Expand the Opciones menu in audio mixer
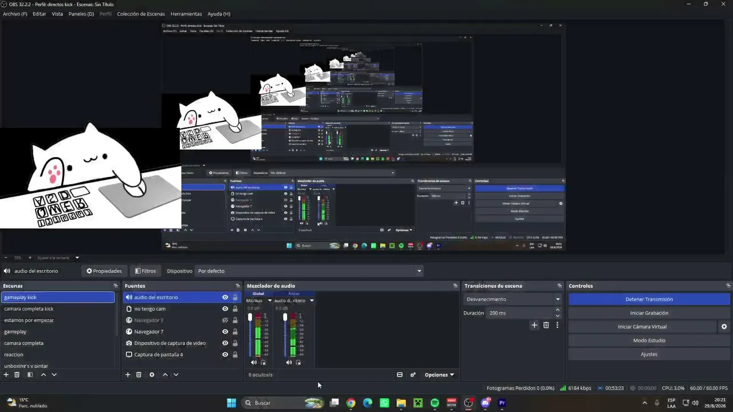733x412 pixels. click(439, 375)
